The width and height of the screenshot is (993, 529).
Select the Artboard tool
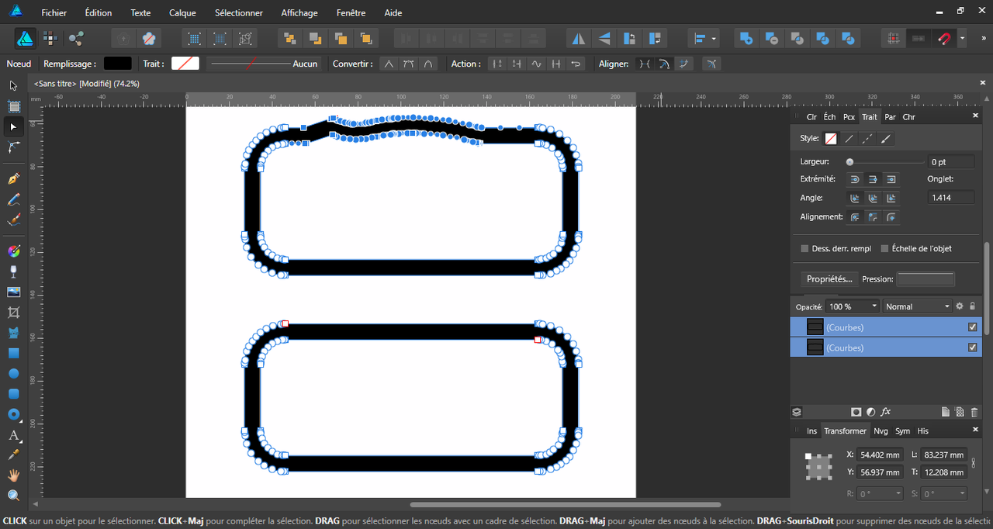pos(13,106)
